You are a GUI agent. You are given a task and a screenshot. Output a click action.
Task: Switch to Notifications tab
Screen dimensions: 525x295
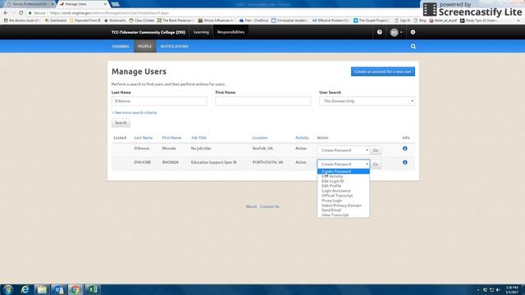175,47
